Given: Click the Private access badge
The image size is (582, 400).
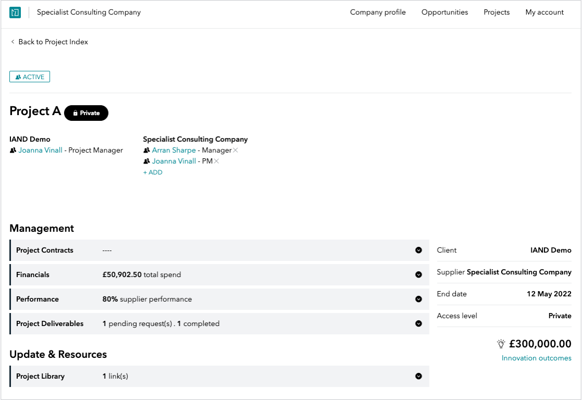Looking at the screenshot, I should point(86,113).
